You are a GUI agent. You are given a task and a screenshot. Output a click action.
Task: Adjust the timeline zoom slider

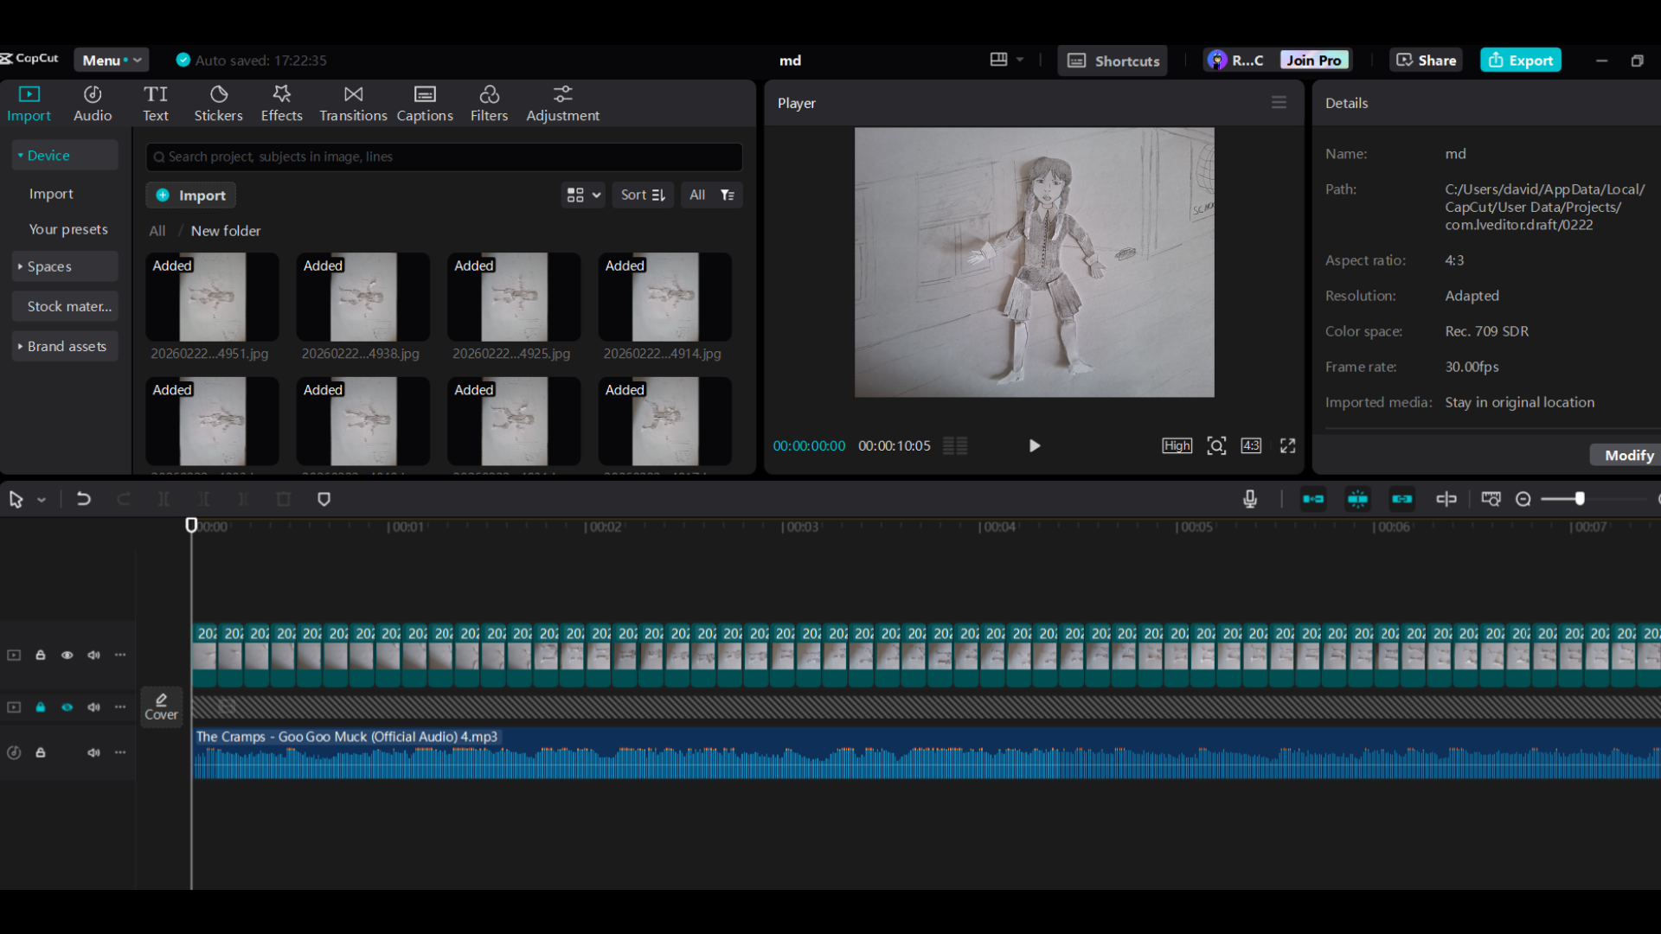click(x=1580, y=499)
